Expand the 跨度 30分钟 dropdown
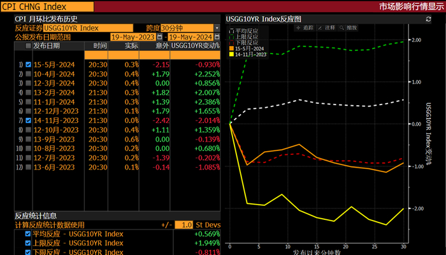This screenshot has width=446, height=255. coord(217,28)
